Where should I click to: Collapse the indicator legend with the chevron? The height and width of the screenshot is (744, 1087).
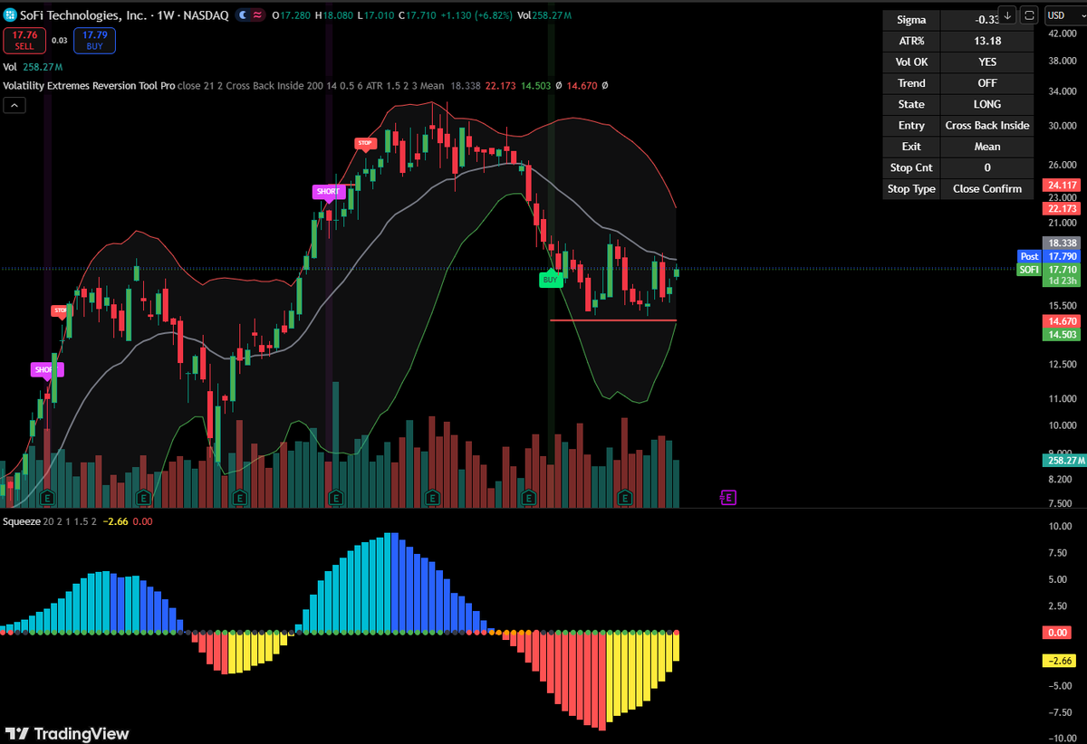point(14,105)
